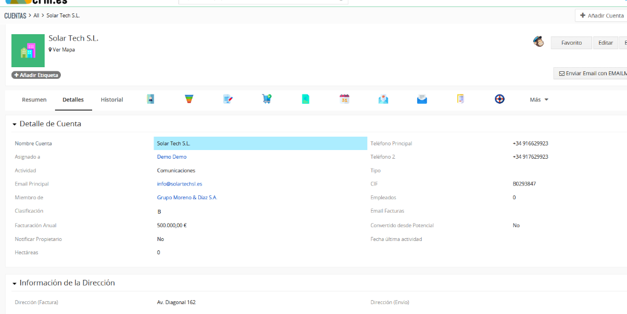627x314 pixels.
Task: Open the shopping cart orders tab icon
Action: coord(267,99)
